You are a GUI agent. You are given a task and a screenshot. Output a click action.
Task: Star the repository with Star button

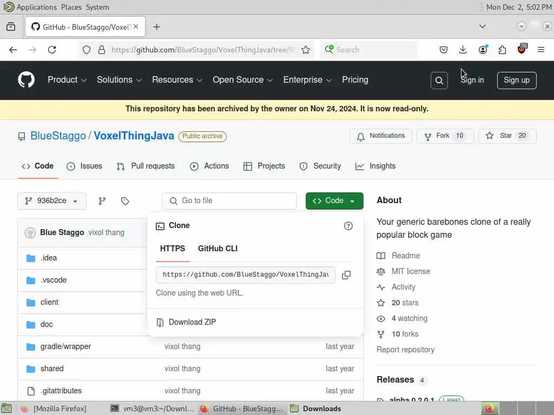[x=507, y=136]
